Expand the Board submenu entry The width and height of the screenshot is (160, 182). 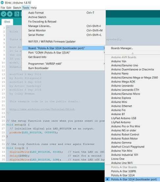tap(64, 48)
